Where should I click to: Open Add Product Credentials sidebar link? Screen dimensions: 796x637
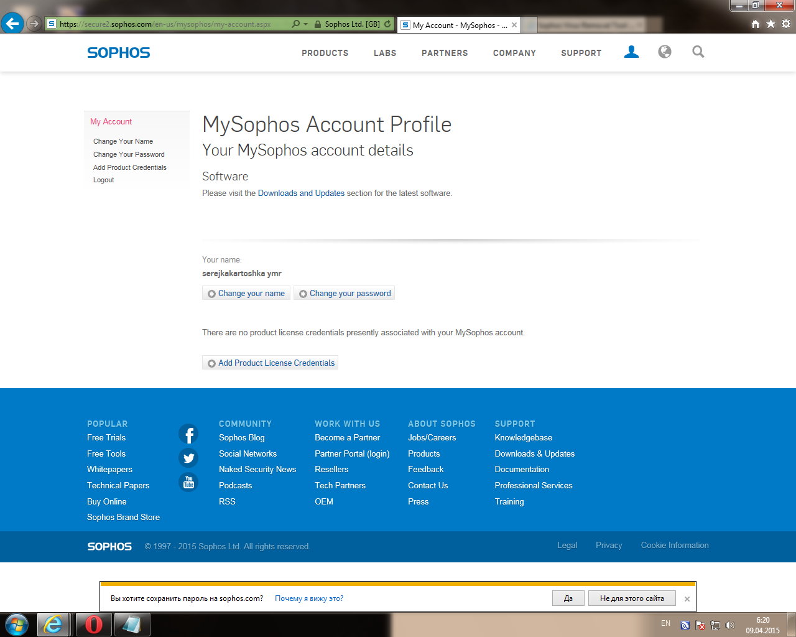[130, 167]
